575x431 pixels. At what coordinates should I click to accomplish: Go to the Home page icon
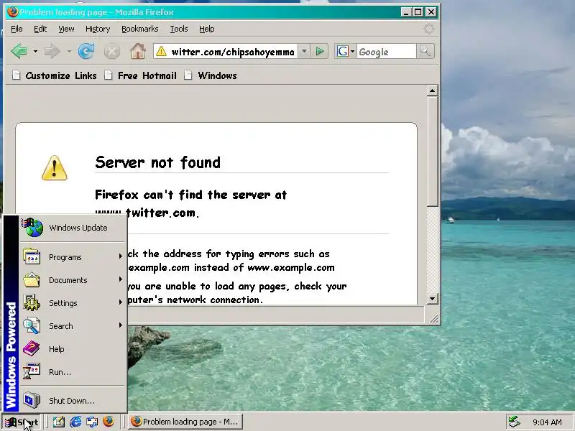[138, 51]
